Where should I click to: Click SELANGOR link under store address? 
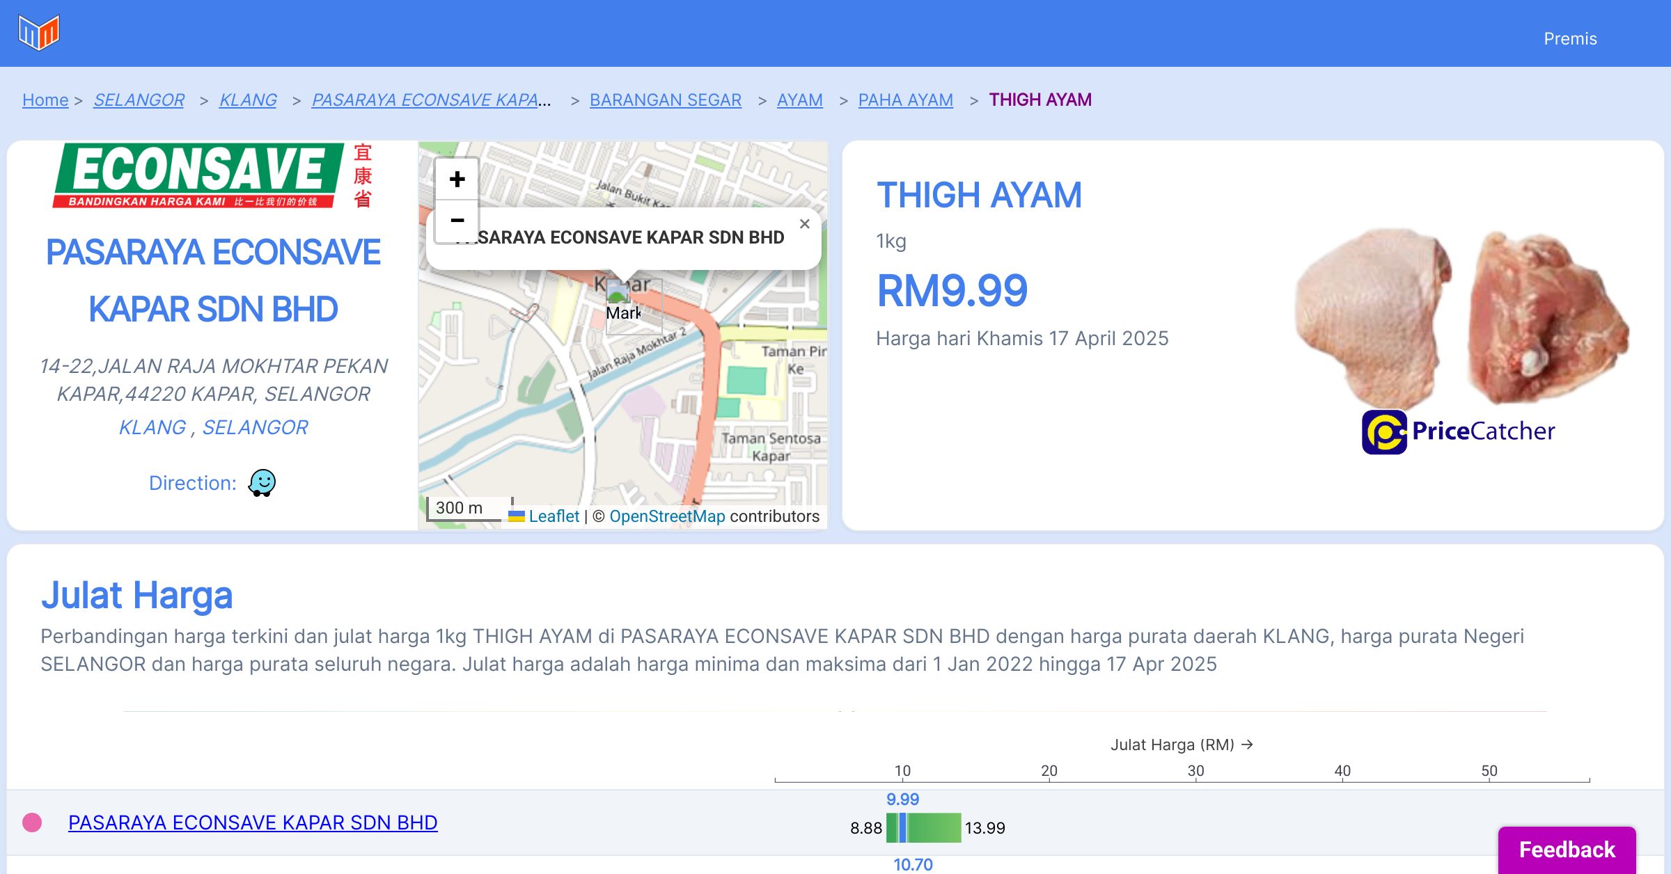[x=255, y=427]
